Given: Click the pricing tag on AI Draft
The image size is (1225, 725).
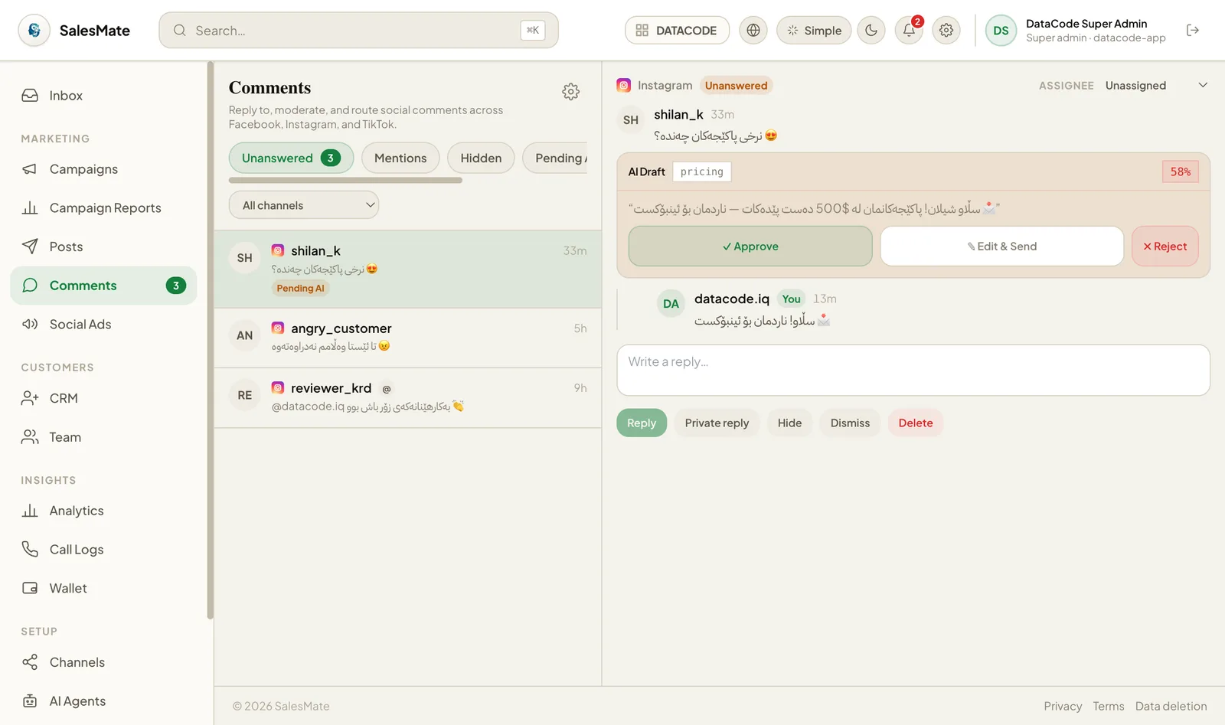Looking at the screenshot, I should [x=702, y=172].
